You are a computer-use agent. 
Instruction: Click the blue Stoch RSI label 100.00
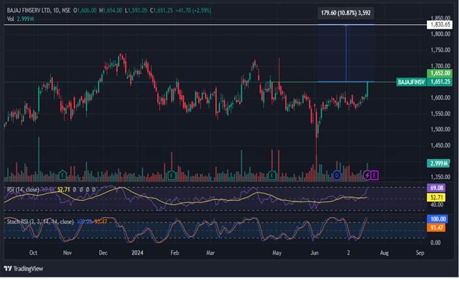(437, 219)
